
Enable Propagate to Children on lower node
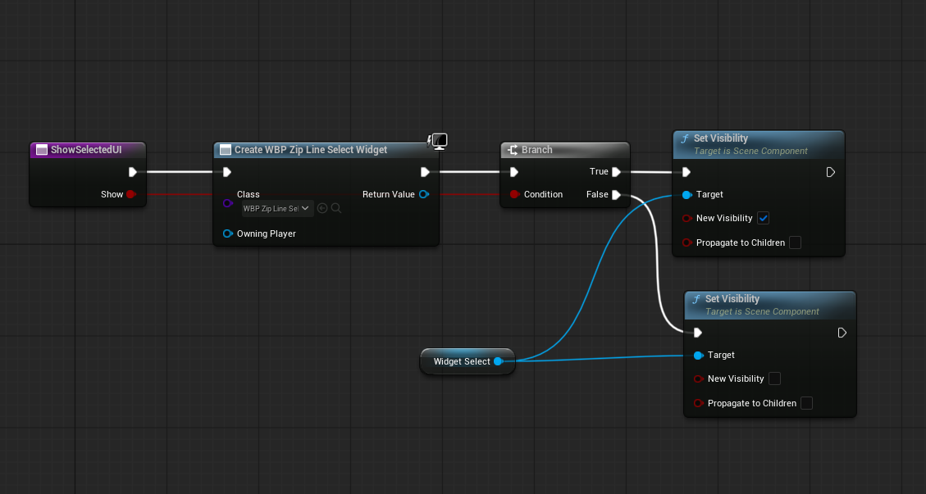coord(807,403)
